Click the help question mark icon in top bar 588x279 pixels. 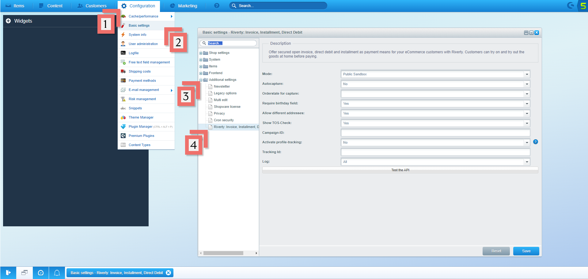(217, 6)
